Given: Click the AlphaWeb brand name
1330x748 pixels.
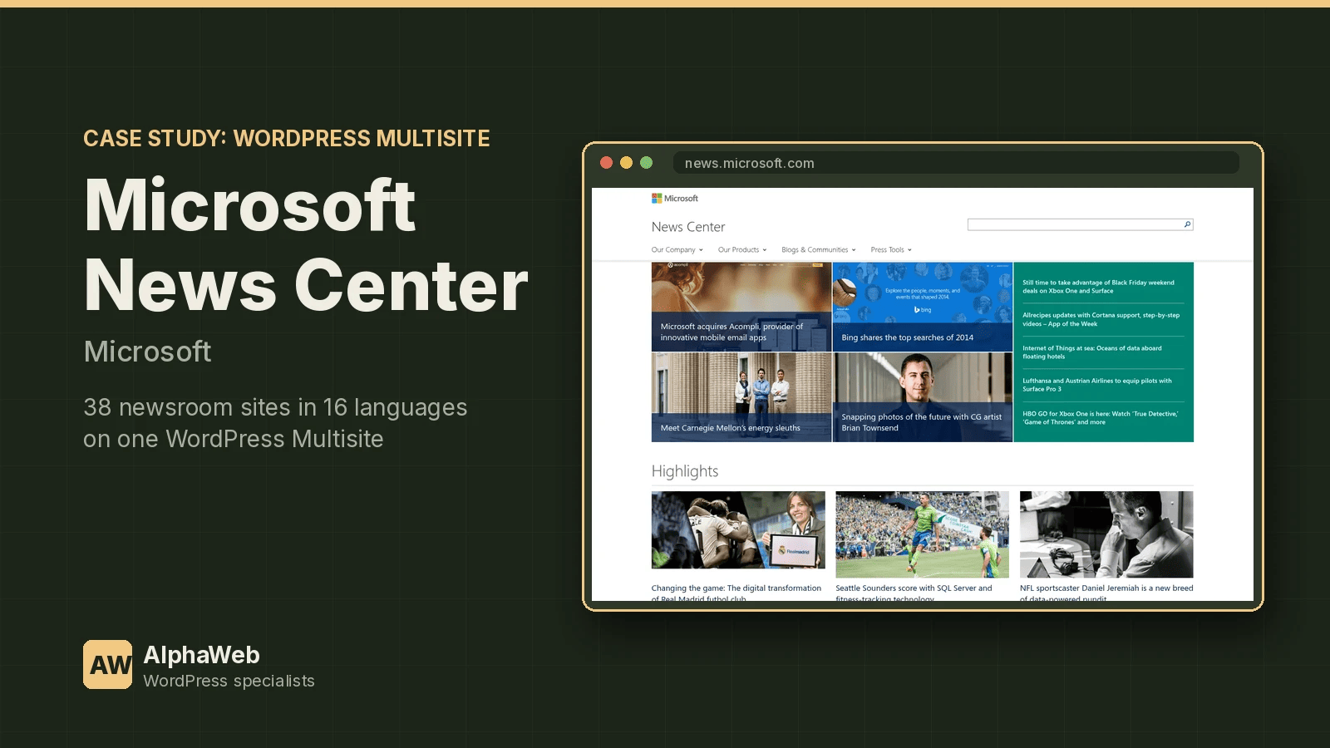Looking at the screenshot, I should [x=201, y=655].
